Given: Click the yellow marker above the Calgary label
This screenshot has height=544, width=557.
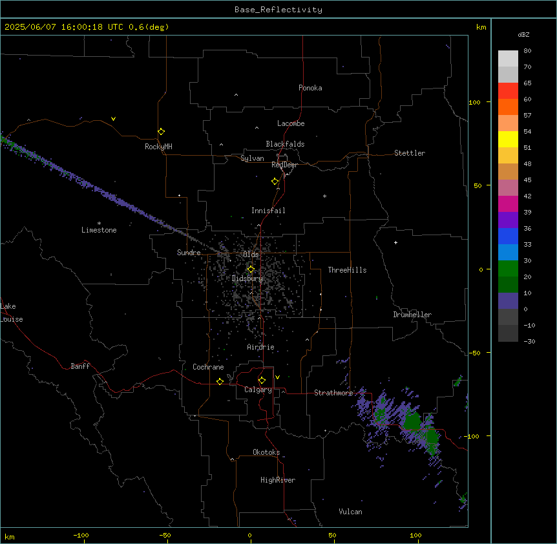Looking at the screenshot, I should 262,381.
